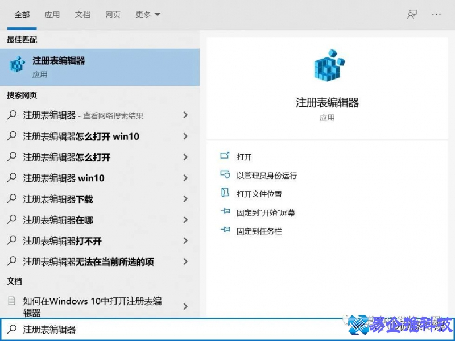Click the Registry Editor icon in best match
The width and height of the screenshot is (455, 341).
click(16, 63)
